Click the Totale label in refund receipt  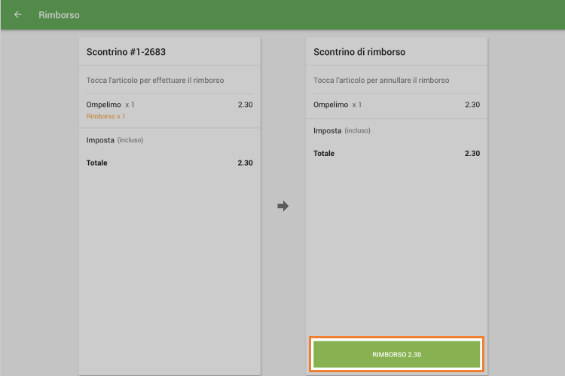pos(324,154)
